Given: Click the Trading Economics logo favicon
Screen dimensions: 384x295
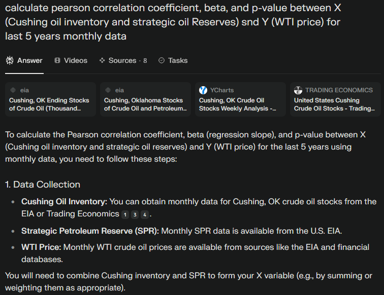Looking at the screenshot, I should click(298, 90).
